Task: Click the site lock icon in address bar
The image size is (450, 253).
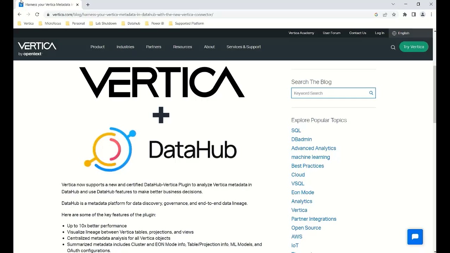Action: (x=48, y=15)
